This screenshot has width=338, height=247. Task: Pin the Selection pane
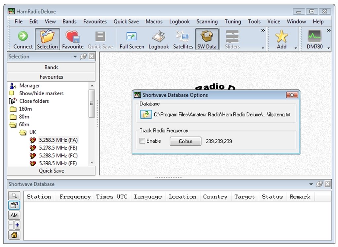83,57
